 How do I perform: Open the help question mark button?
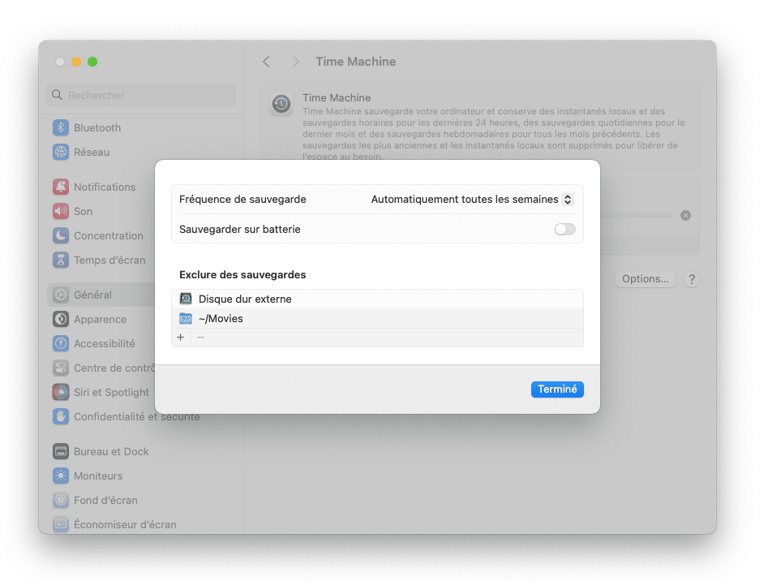pos(691,279)
